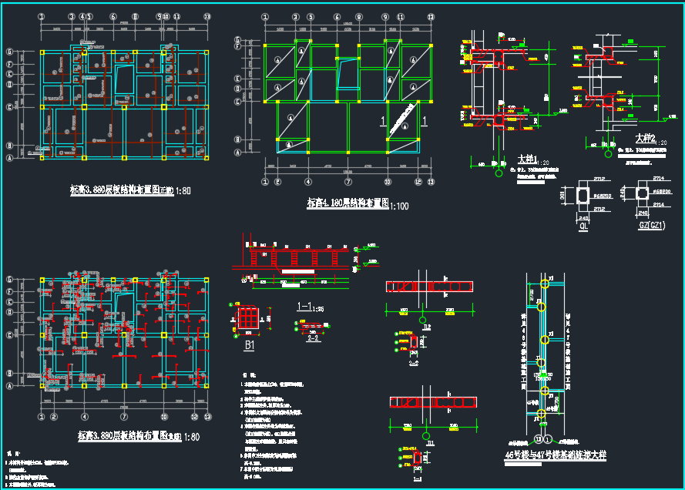Pick the hatched TL2 beam elevation
Image resolution: width=685 pixels, height=490 pixels.
pyautogui.click(x=429, y=287)
